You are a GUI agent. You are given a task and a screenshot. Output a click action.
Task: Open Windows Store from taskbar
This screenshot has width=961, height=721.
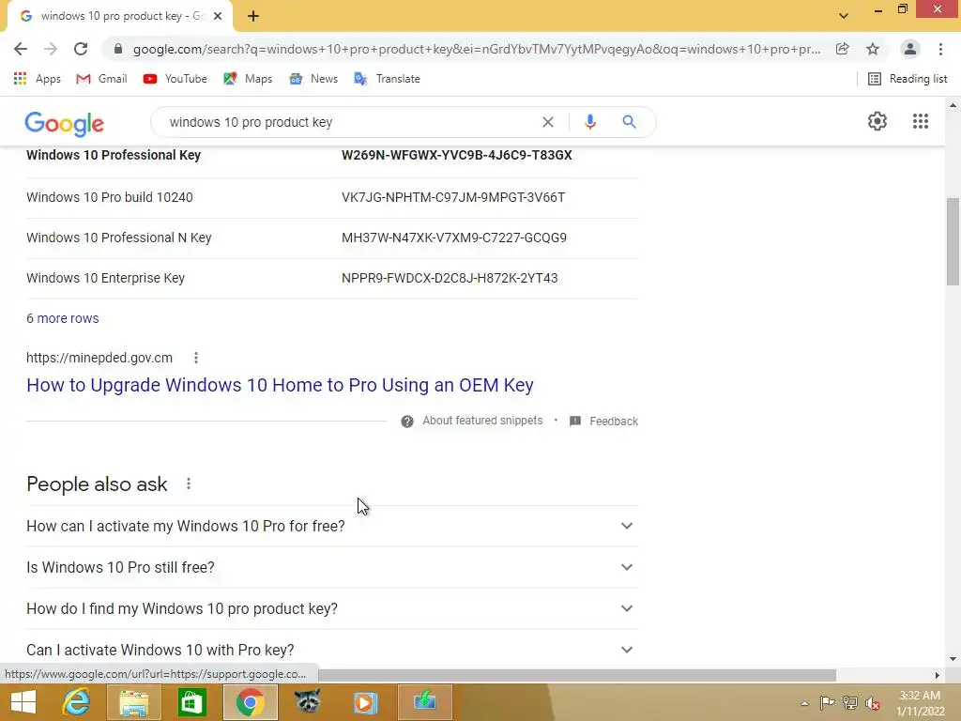(191, 702)
